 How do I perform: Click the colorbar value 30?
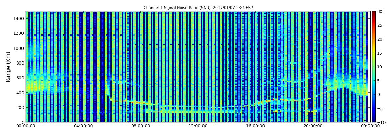click(380, 11)
